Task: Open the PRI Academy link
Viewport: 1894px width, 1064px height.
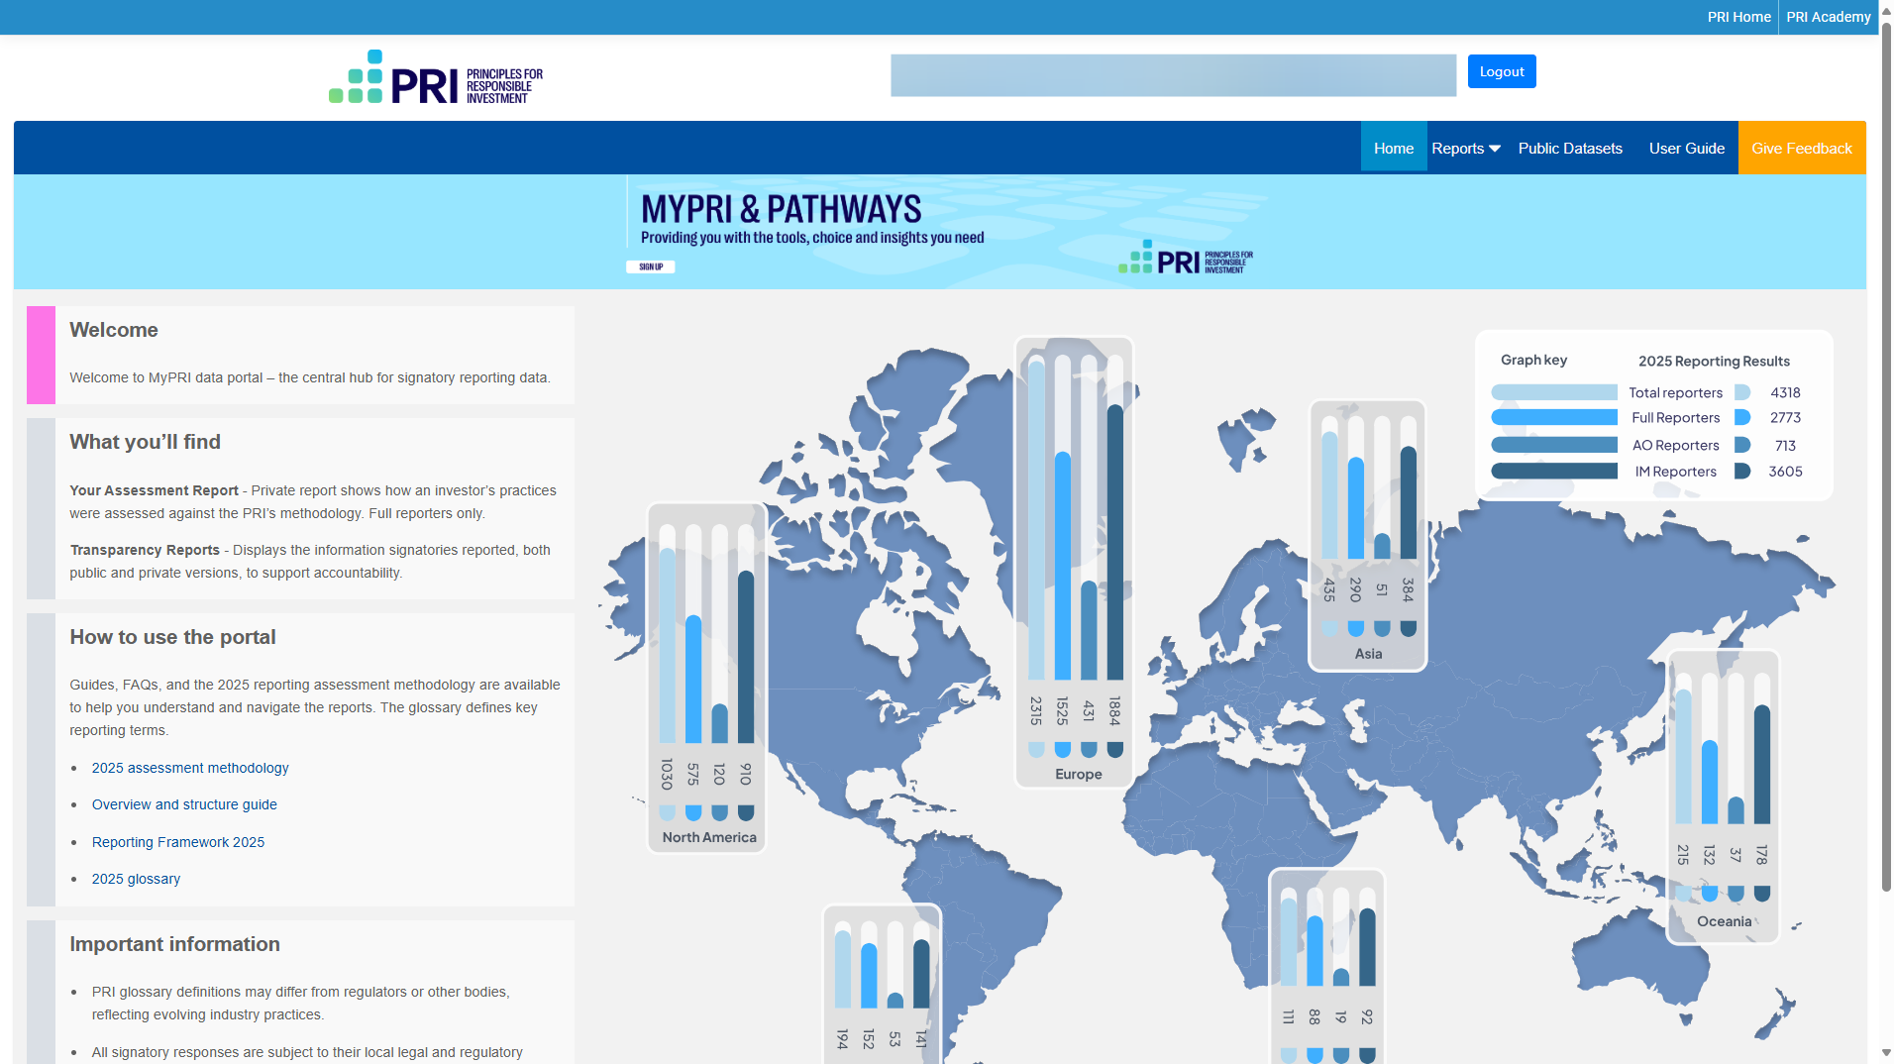Action: 1829,17
